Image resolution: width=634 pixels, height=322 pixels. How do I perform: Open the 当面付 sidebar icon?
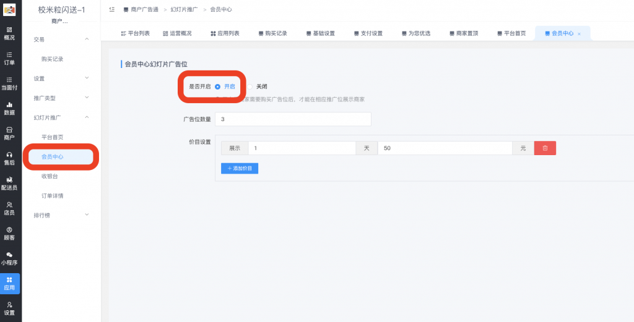(9, 83)
